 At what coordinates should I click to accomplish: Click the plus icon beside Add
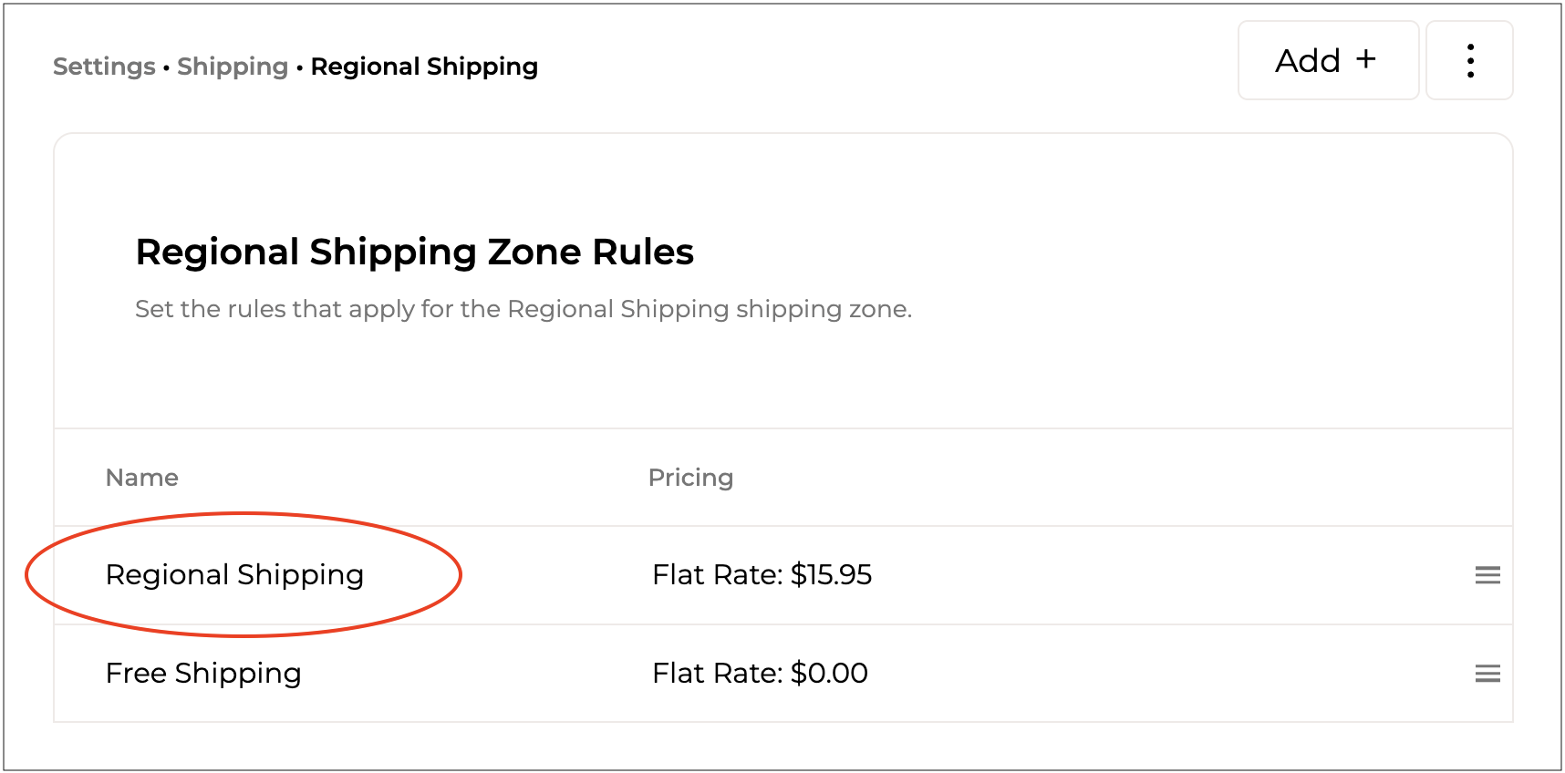click(1365, 60)
